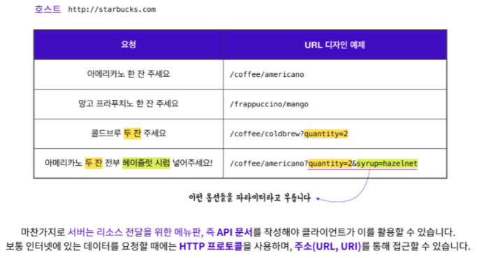Click the 요청 column header
The width and height of the screenshot is (477, 258).
pyautogui.click(x=129, y=45)
